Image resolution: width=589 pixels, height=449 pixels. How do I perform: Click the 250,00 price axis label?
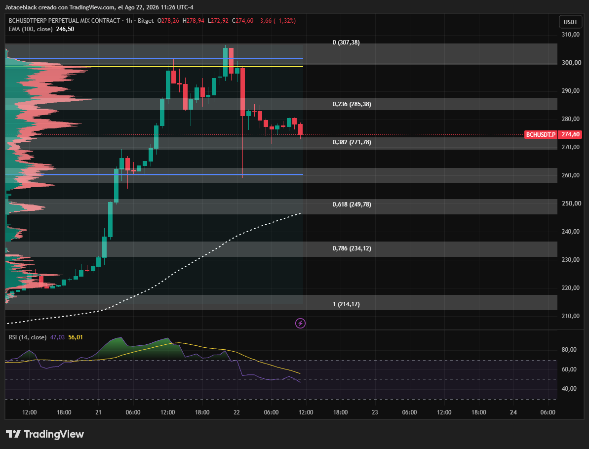tap(570, 204)
